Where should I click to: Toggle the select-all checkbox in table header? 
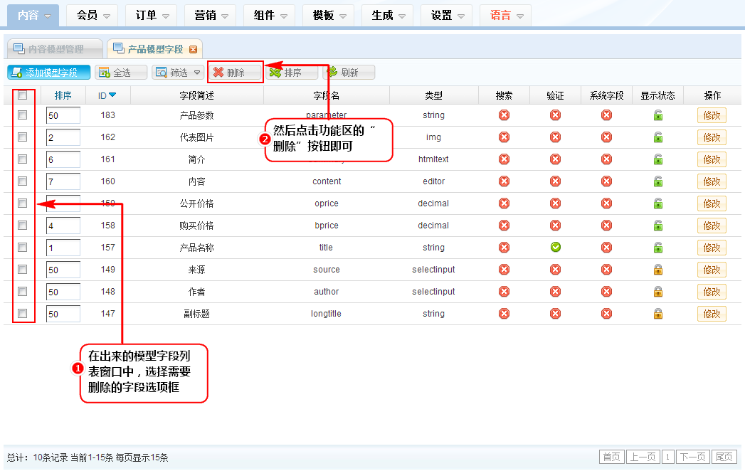coord(23,95)
